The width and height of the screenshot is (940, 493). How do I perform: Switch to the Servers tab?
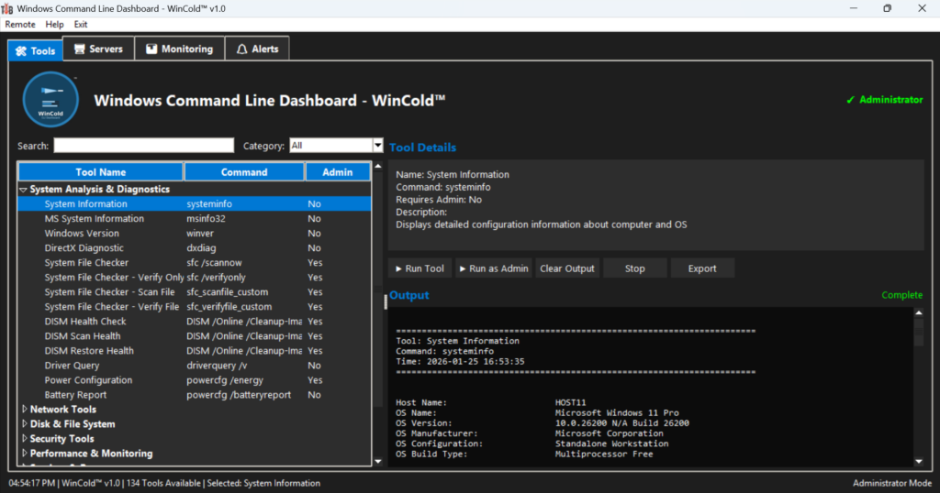[98, 49]
